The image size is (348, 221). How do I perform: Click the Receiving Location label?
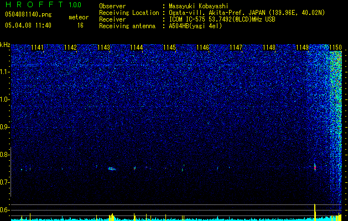pos(129,13)
